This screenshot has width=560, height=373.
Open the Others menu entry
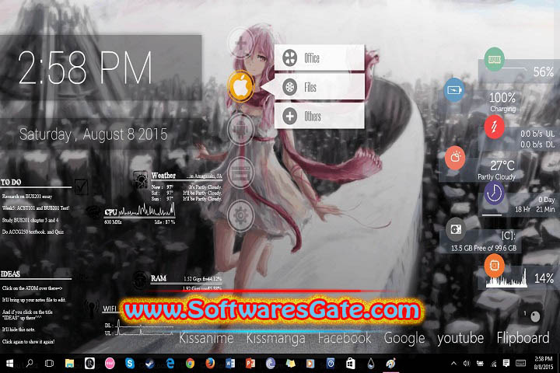click(x=320, y=116)
